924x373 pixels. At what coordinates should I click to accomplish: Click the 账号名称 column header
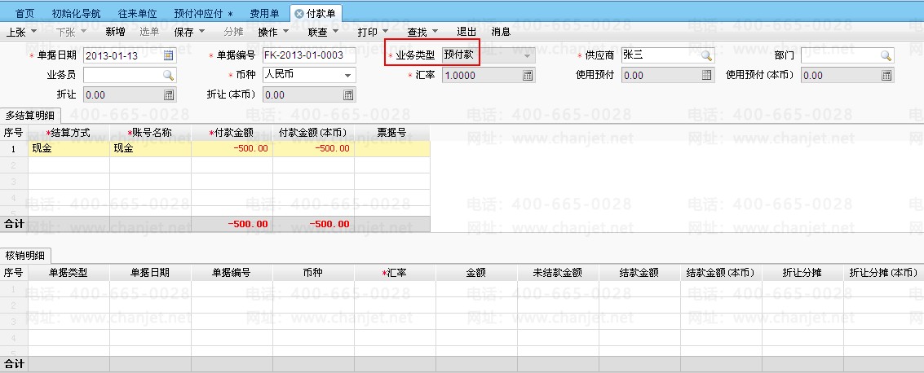coord(150,133)
